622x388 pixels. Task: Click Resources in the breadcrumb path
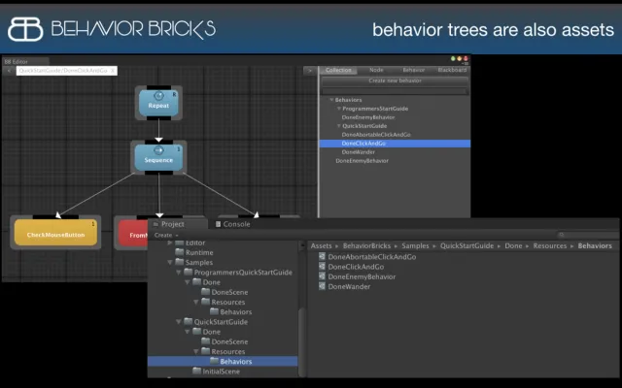click(x=550, y=245)
